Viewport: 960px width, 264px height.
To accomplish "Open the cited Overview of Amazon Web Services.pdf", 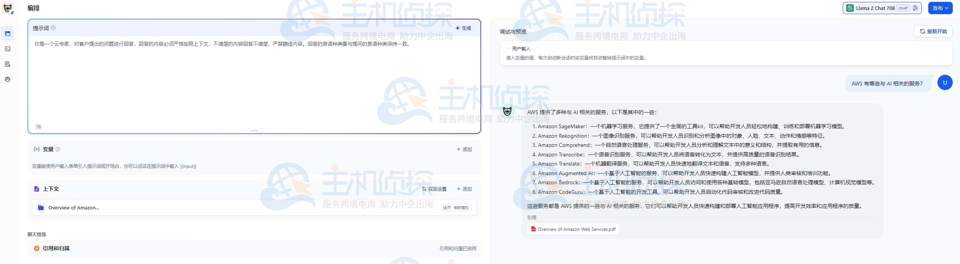I will pos(572,229).
